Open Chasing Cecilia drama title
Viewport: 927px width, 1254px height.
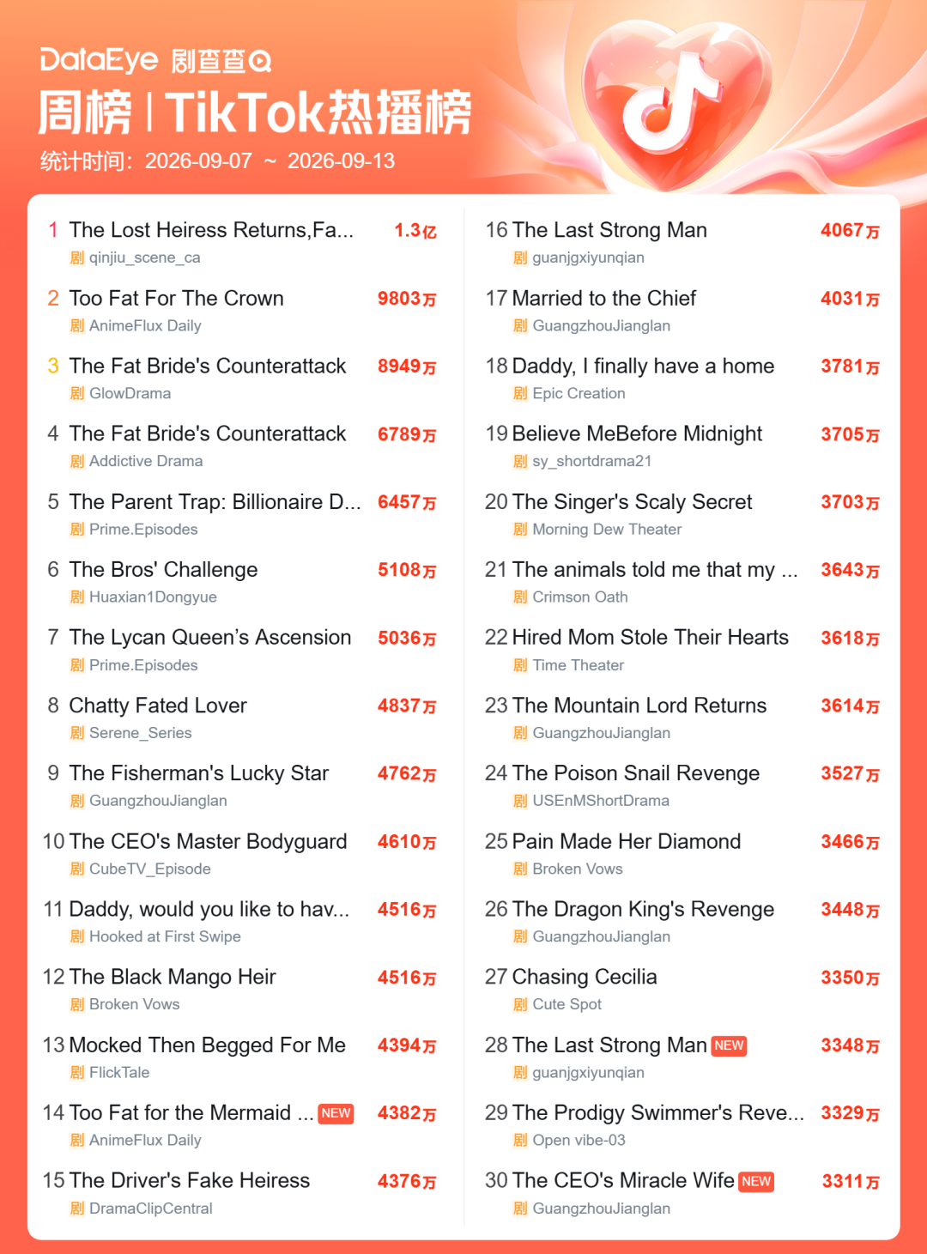click(585, 977)
